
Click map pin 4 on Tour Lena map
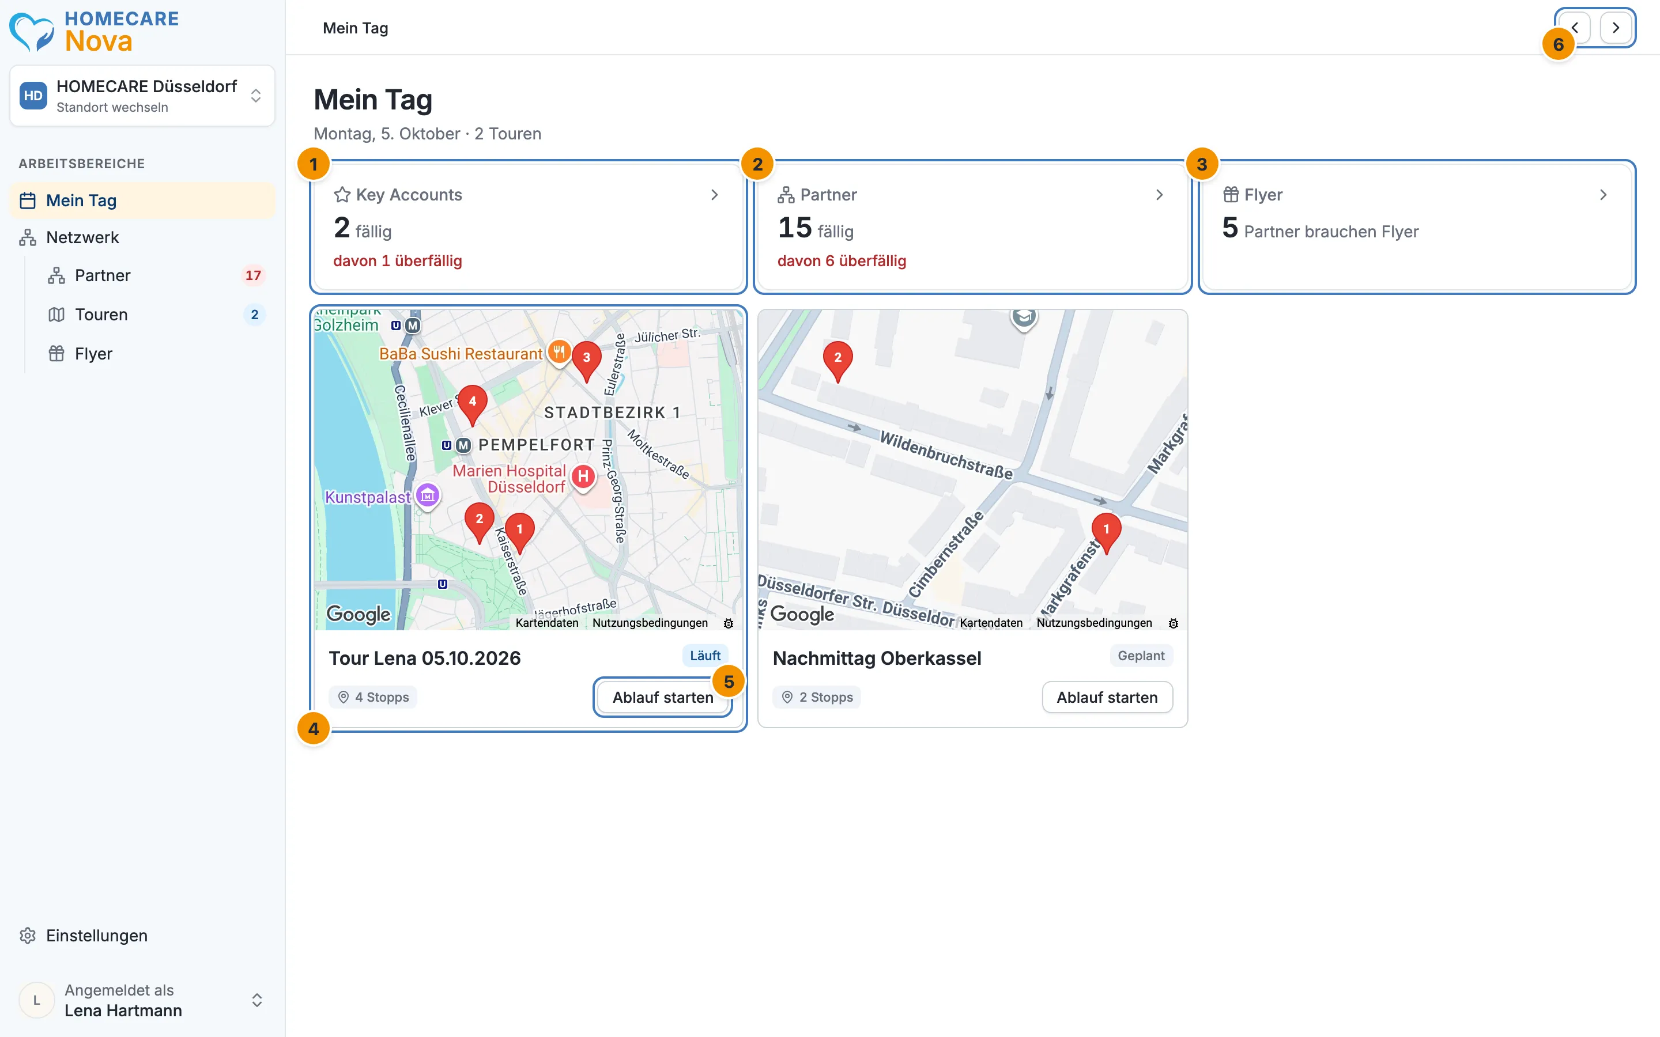point(472,406)
